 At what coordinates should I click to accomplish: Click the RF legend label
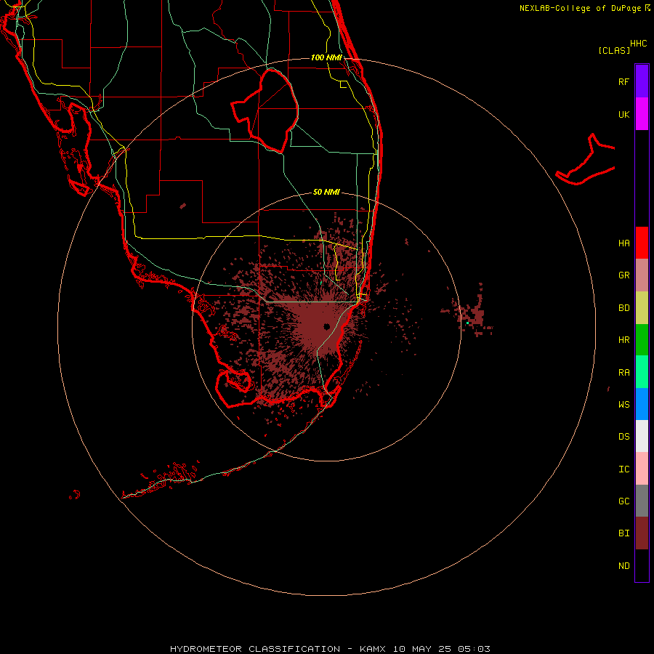(x=623, y=81)
